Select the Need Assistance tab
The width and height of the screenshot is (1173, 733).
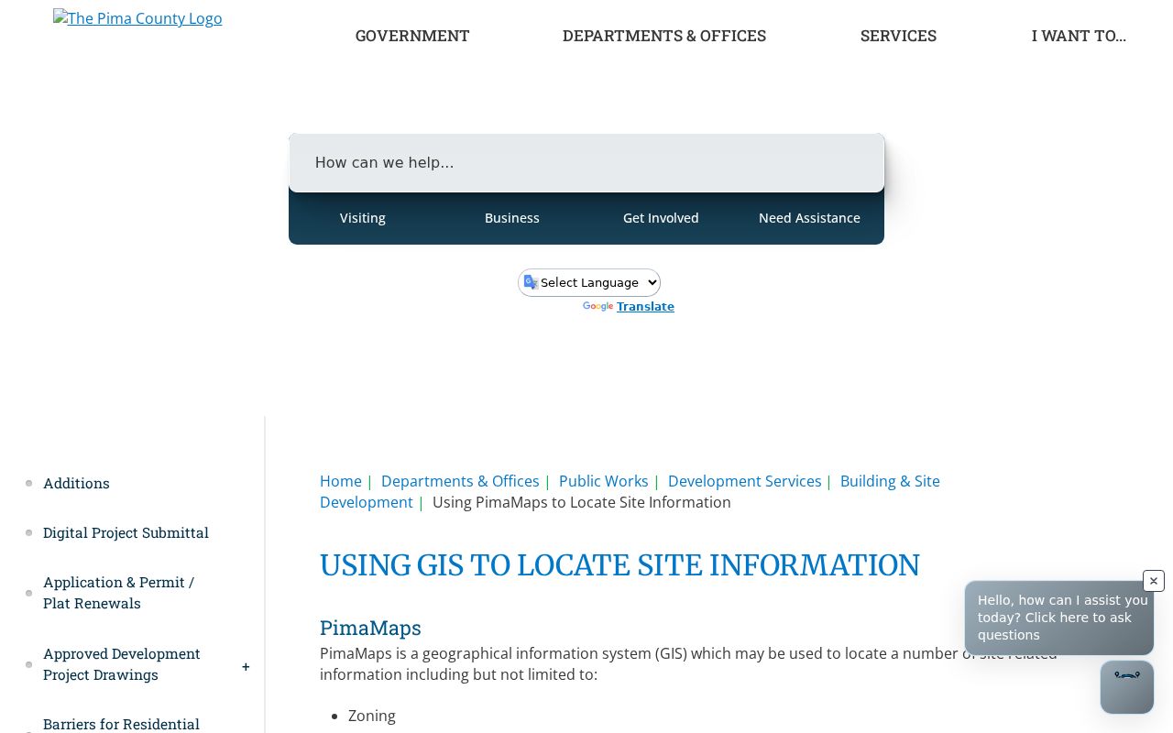[809, 218]
